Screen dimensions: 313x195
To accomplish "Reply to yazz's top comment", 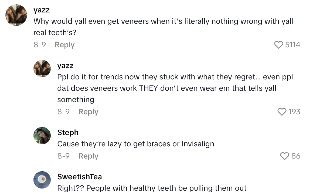I will (x=64, y=45).
